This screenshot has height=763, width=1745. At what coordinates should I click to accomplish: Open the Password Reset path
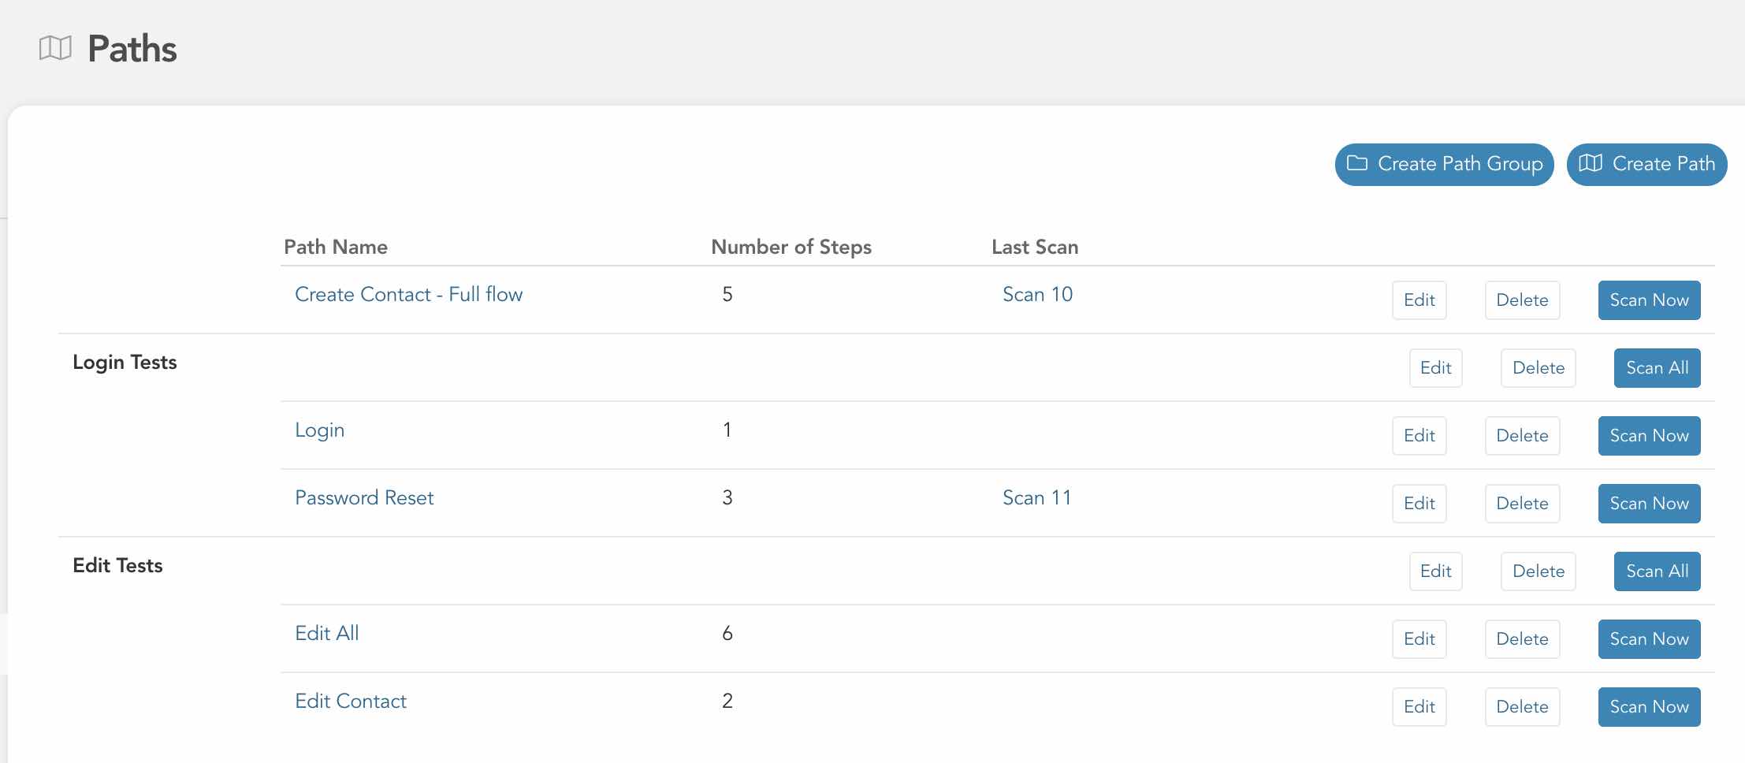[x=364, y=497]
